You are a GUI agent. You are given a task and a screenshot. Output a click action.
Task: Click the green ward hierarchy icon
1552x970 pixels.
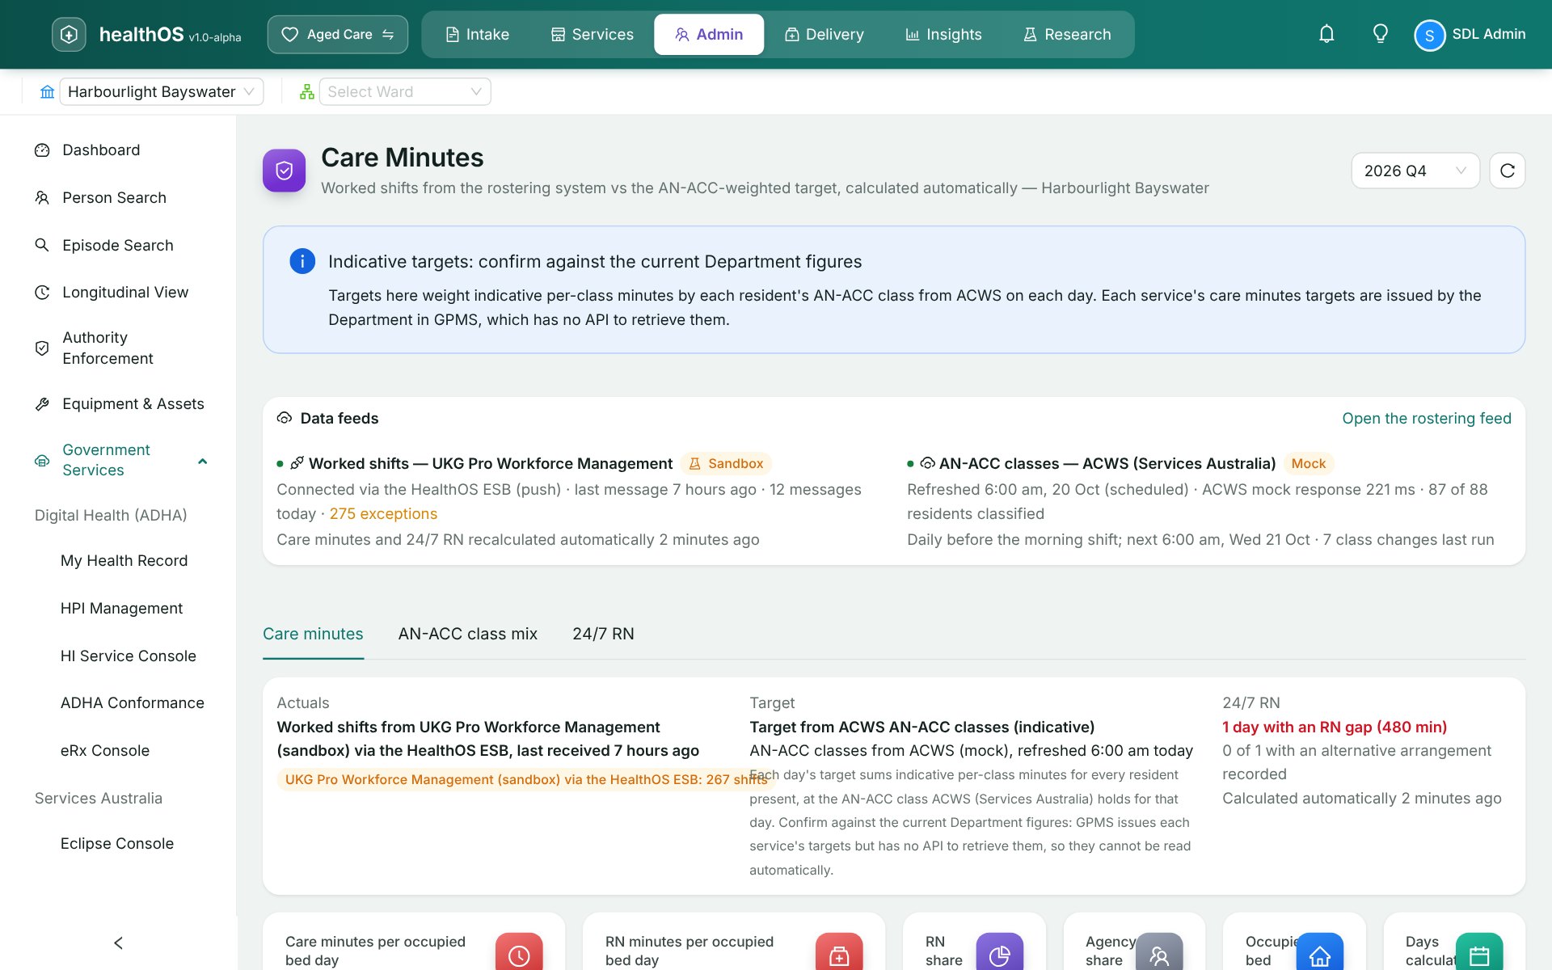(306, 91)
